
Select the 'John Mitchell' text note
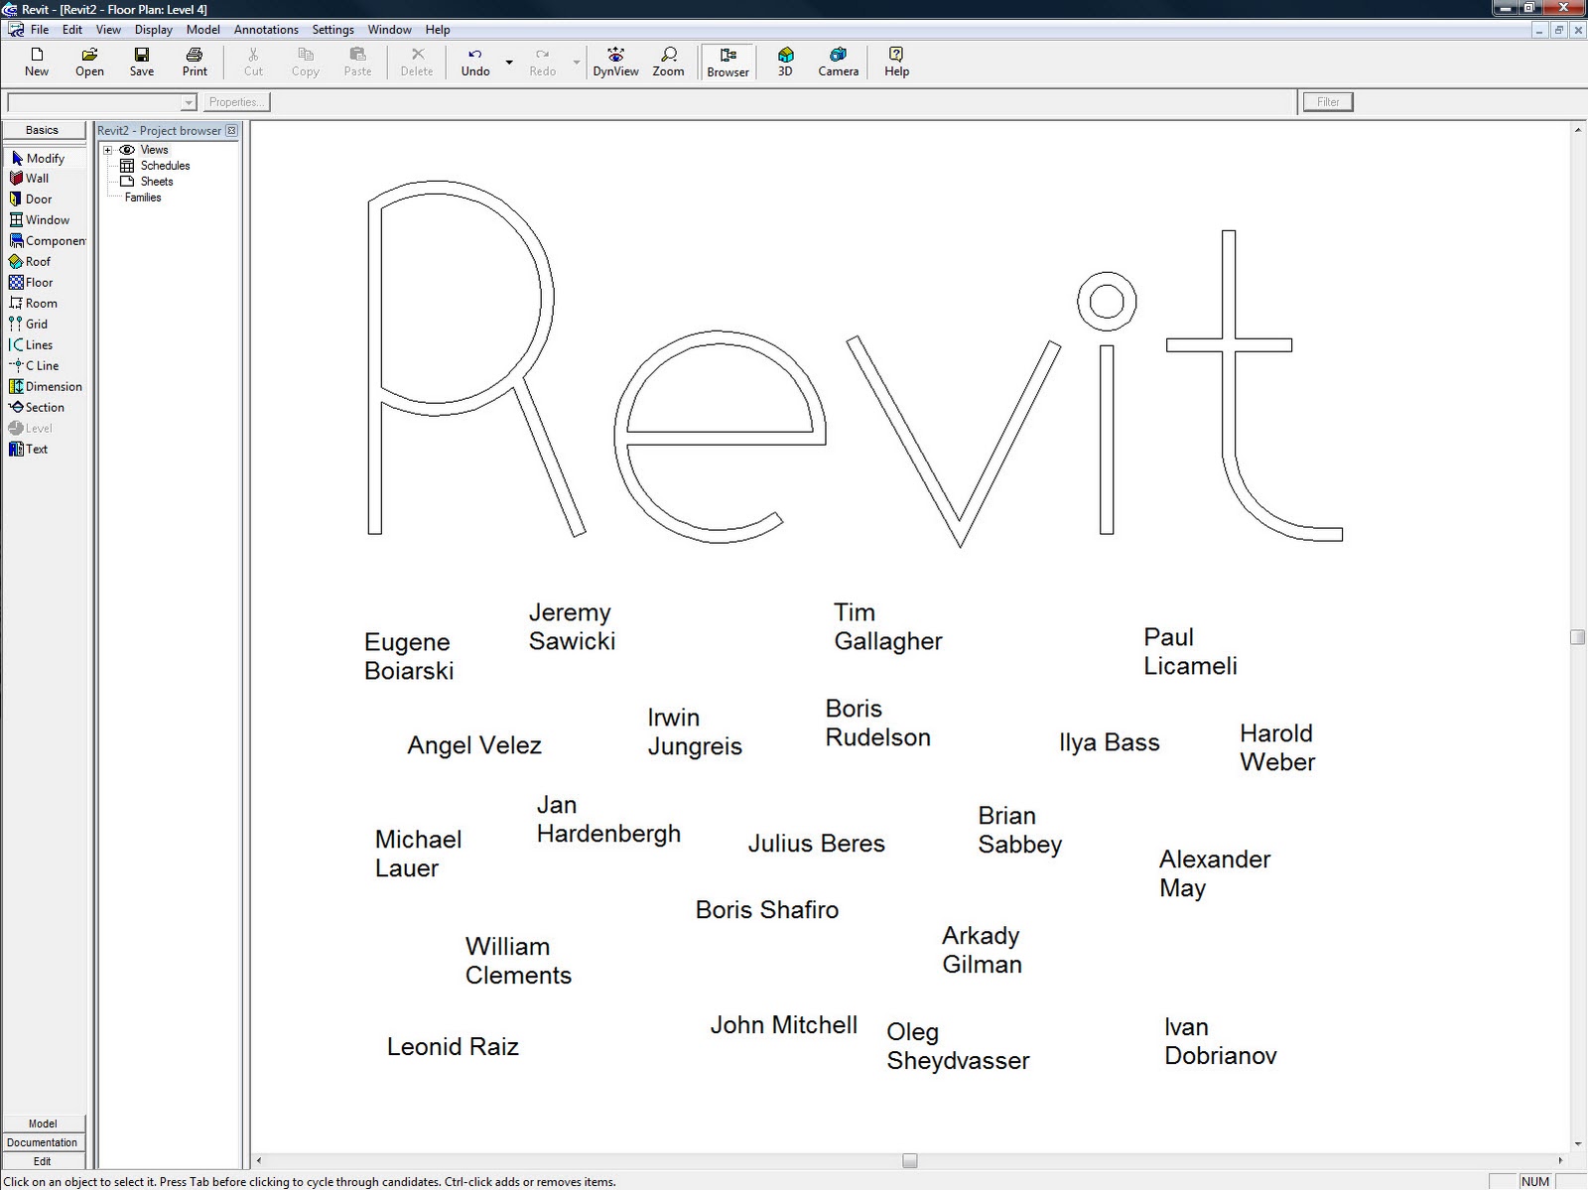tap(783, 1024)
